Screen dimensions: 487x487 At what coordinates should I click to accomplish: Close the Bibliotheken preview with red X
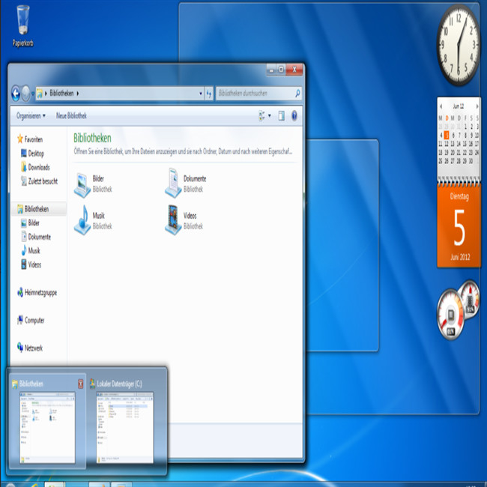[x=80, y=384]
